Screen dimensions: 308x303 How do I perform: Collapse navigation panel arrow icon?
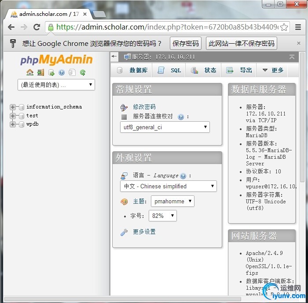[114, 56]
